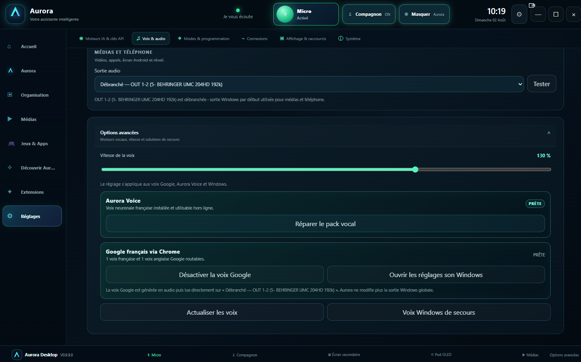This screenshot has height=362, width=581.
Task: Toggle Compagnon in the bottom status bar
Action: pos(245,355)
